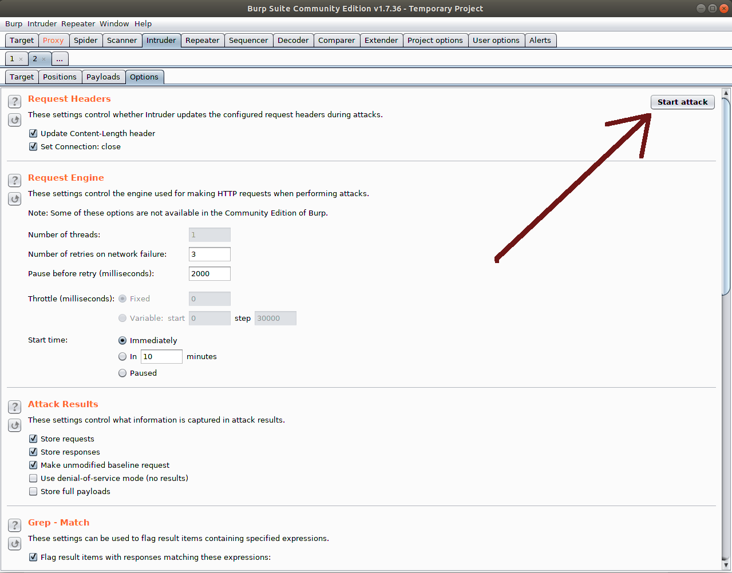
Task: Close Intruder attack tab 1
Action: [x=21, y=59]
